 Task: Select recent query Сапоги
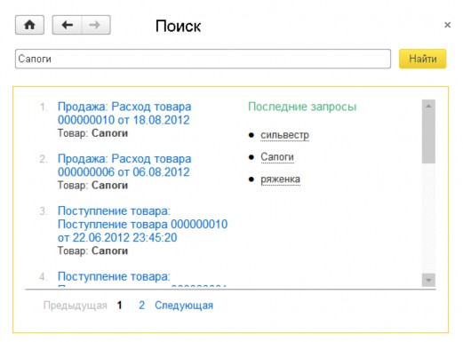coord(277,157)
